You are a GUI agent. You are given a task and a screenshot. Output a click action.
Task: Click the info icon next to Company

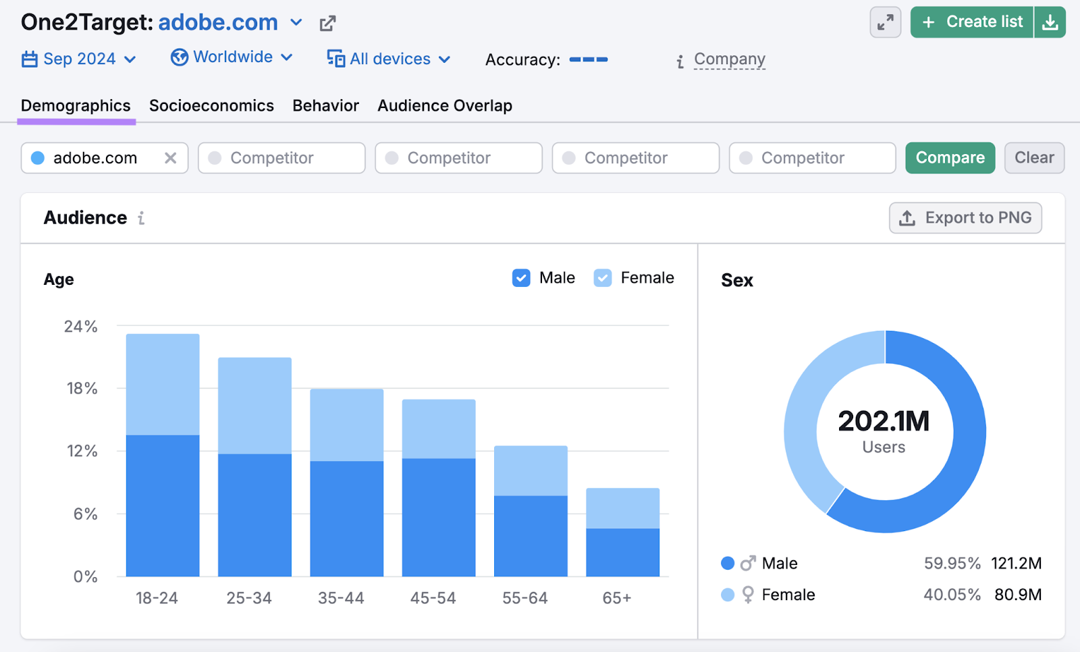click(x=679, y=61)
